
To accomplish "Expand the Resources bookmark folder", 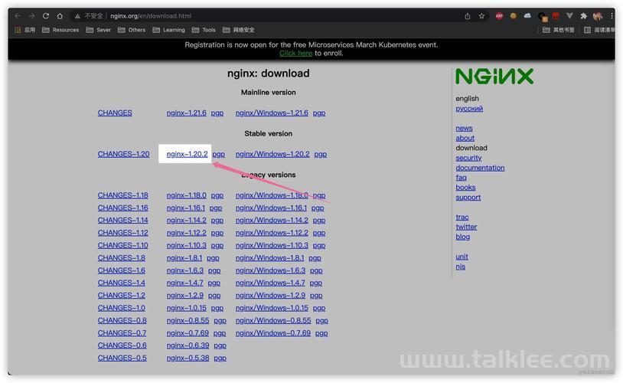I will 60,30.
